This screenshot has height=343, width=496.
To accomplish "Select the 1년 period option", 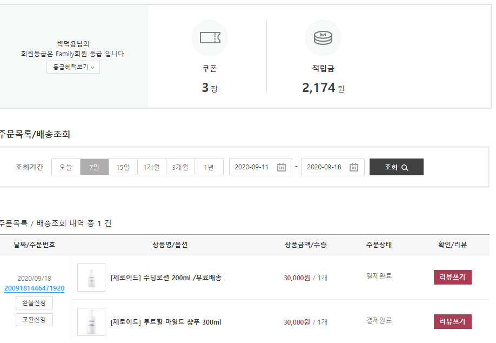I will pos(209,167).
